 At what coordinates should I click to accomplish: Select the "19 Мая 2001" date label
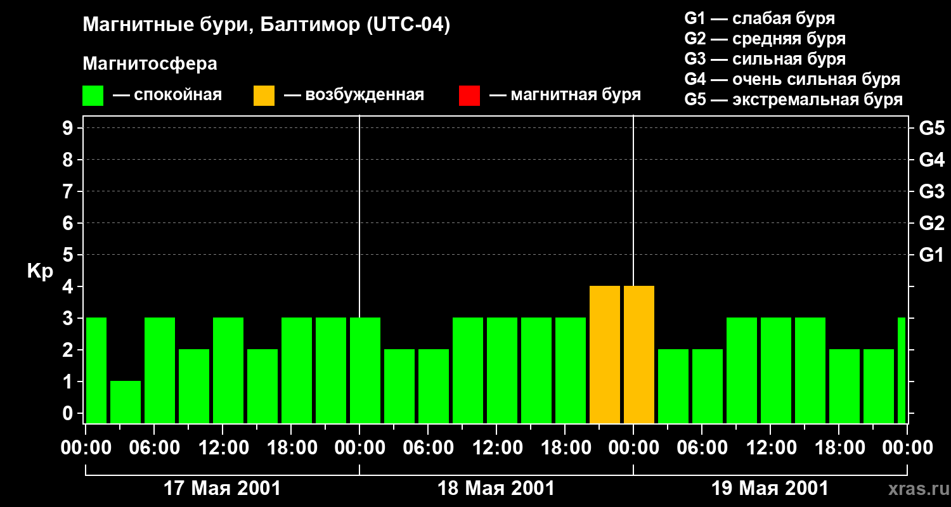tap(770, 489)
